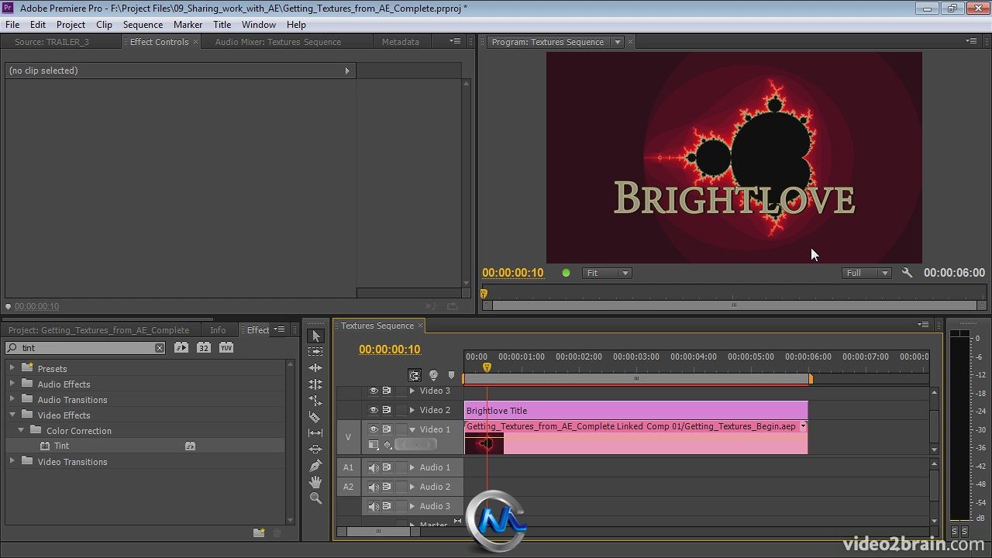992x558 pixels.
Task: Select the Rolling Edit tool
Action: [315, 384]
